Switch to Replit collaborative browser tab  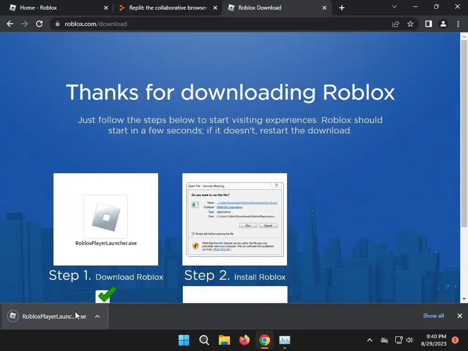168,8
